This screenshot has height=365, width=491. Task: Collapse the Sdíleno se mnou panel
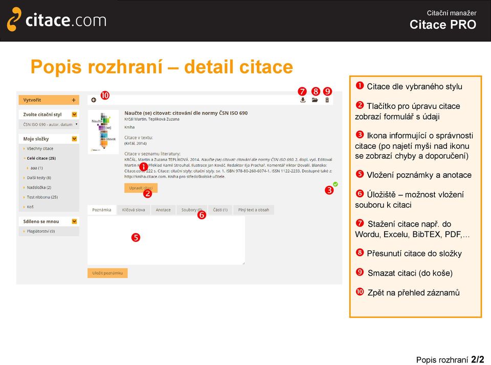[74, 221]
